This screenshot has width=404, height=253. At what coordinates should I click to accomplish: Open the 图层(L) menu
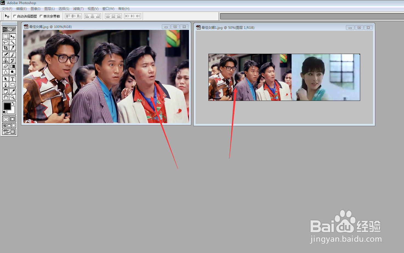point(50,9)
